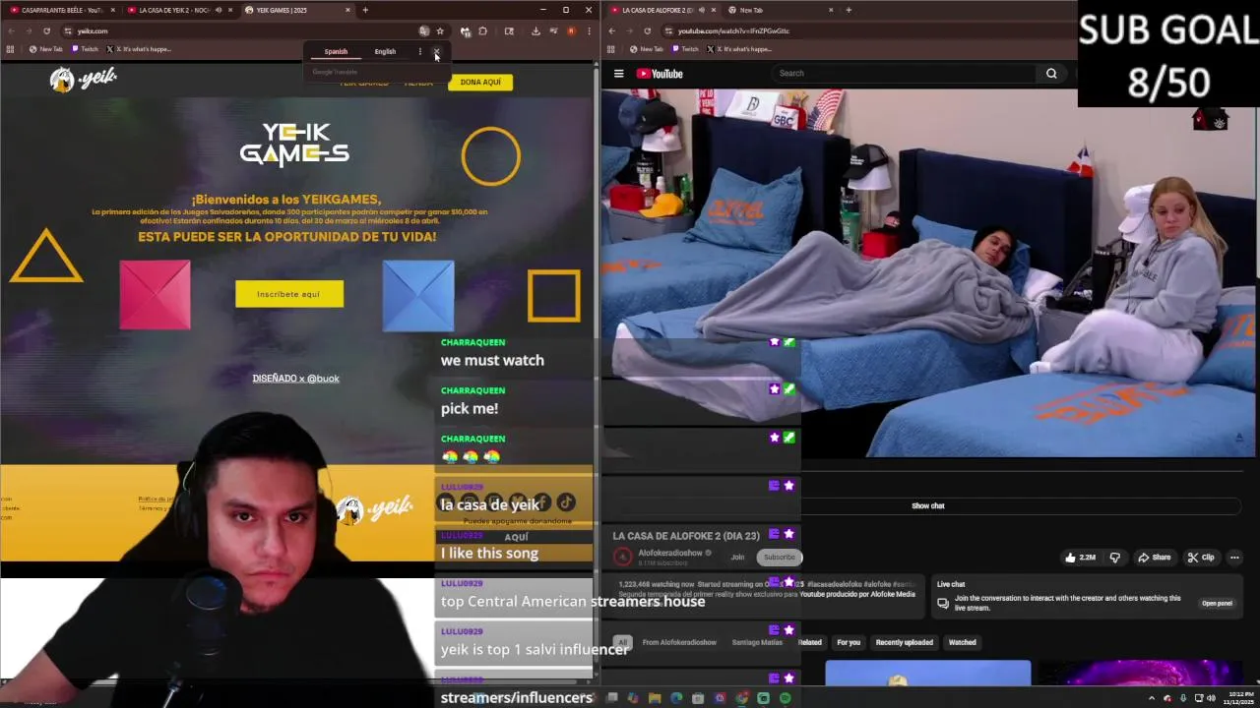Select Spanish in the translate popup

click(336, 52)
